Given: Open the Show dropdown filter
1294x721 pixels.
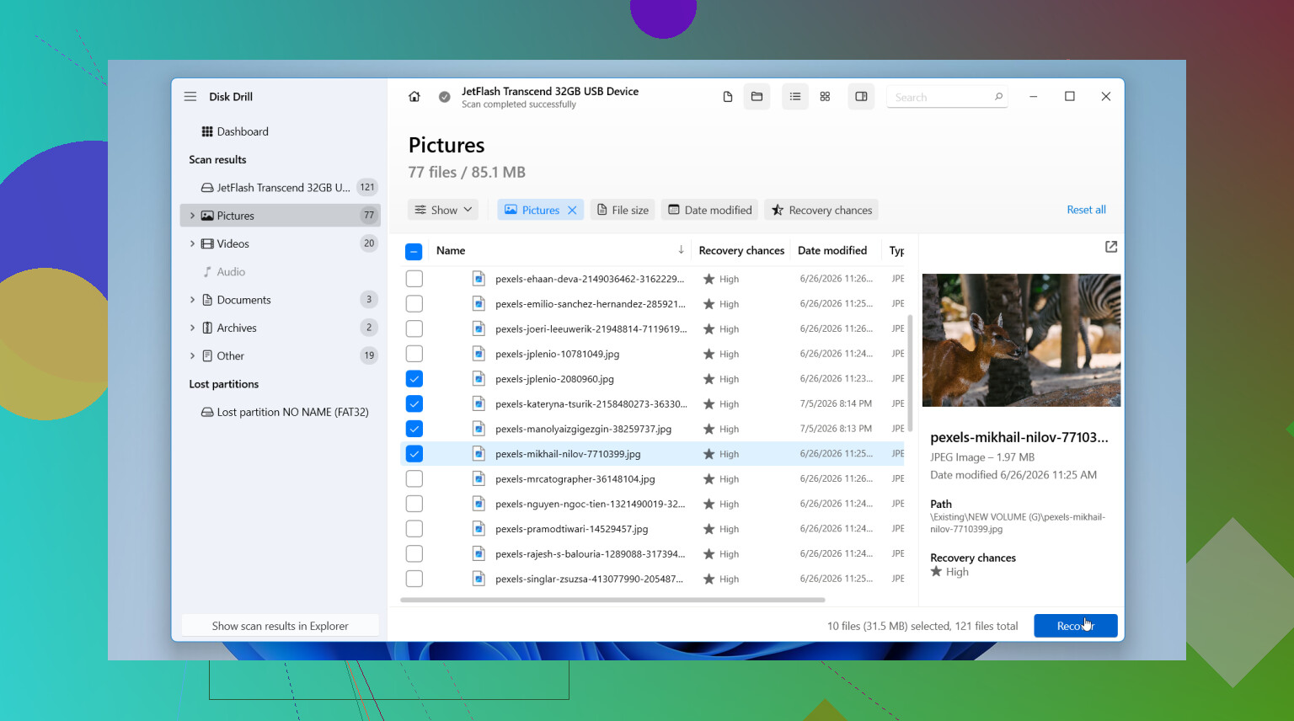Looking at the screenshot, I should coord(443,210).
